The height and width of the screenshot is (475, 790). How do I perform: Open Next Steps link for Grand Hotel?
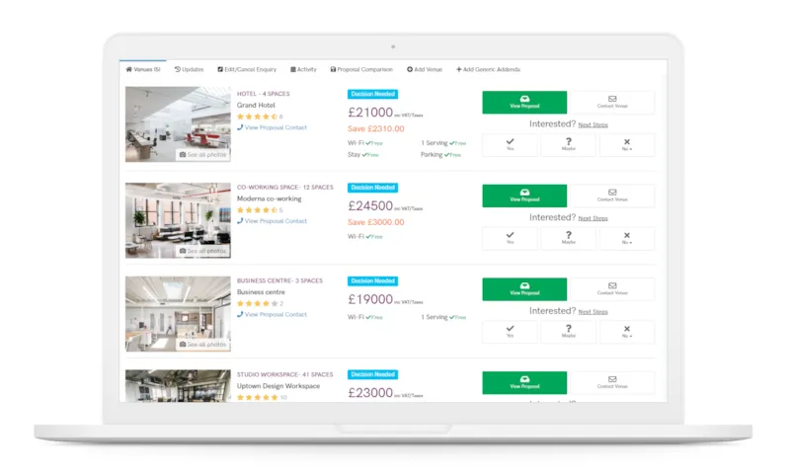pyautogui.click(x=593, y=124)
